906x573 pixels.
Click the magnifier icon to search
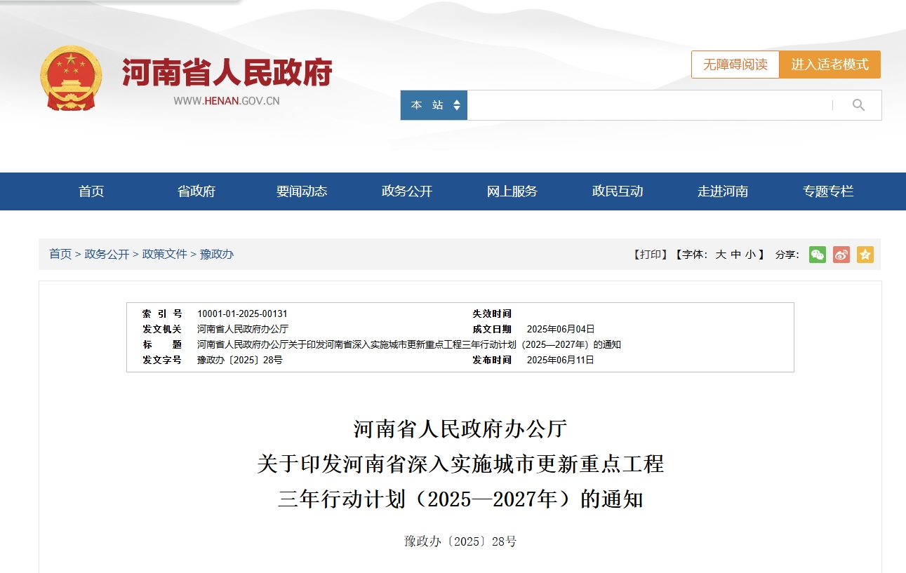coord(859,105)
